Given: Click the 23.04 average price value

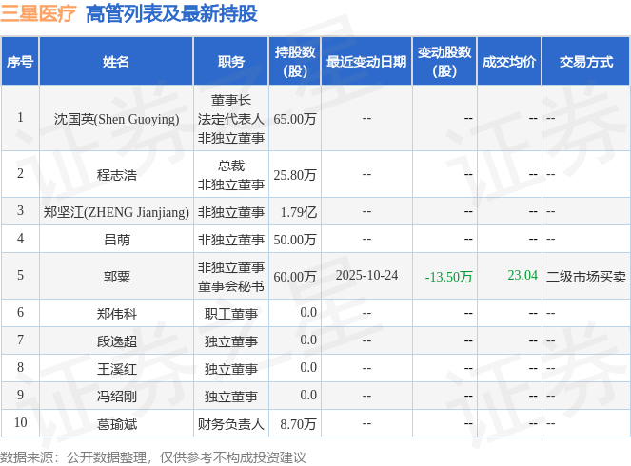Looking at the screenshot, I should pyautogui.click(x=523, y=276).
